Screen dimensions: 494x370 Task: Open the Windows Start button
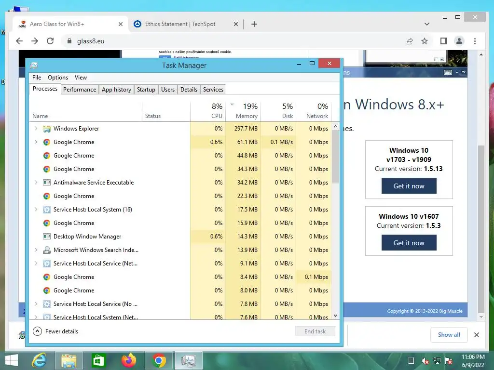pos(12,360)
